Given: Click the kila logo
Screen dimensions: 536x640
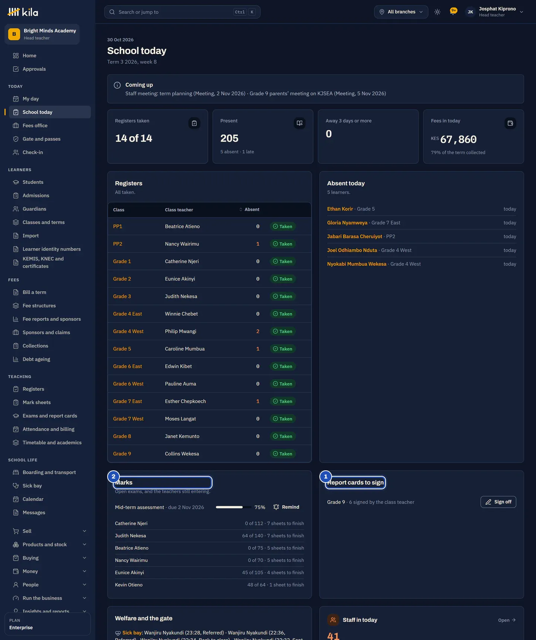Looking at the screenshot, I should tap(23, 12).
